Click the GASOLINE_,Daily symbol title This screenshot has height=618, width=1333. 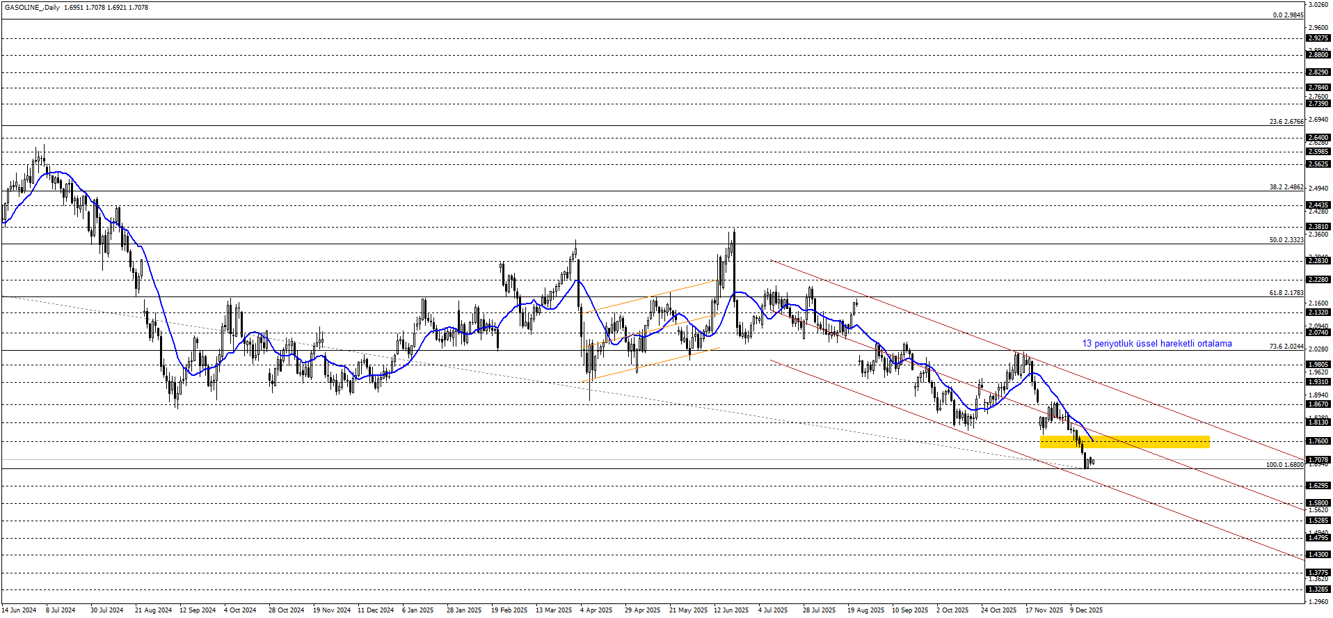[32, 8]
